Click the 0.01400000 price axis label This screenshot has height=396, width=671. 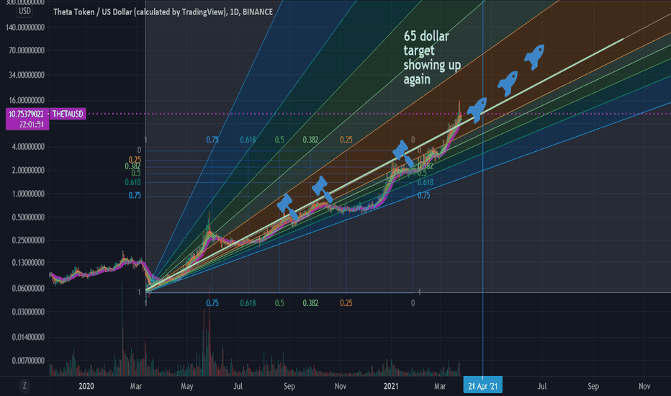(x=28, y=338)
